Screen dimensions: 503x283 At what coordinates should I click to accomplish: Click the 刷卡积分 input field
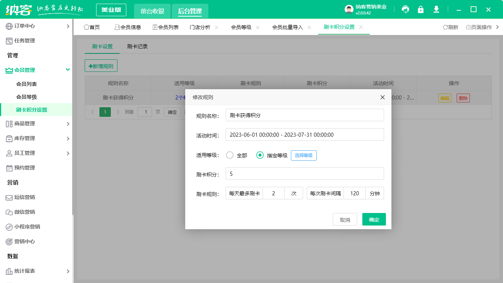click(305, 174)
